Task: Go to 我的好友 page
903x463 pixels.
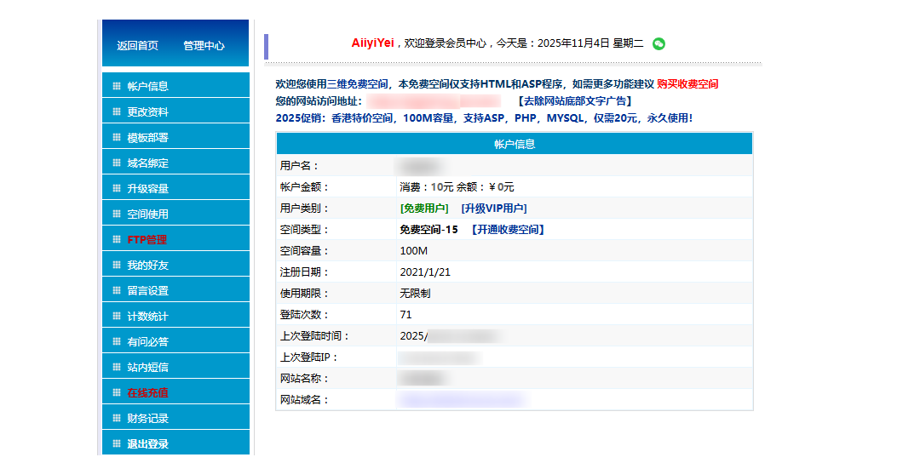Action: [x=148, y=265]
